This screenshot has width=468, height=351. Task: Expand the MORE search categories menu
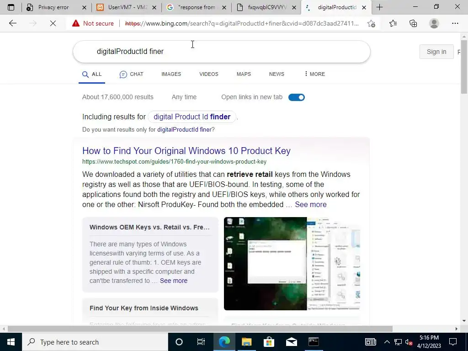pyautogui.click(x=315, y=74)
